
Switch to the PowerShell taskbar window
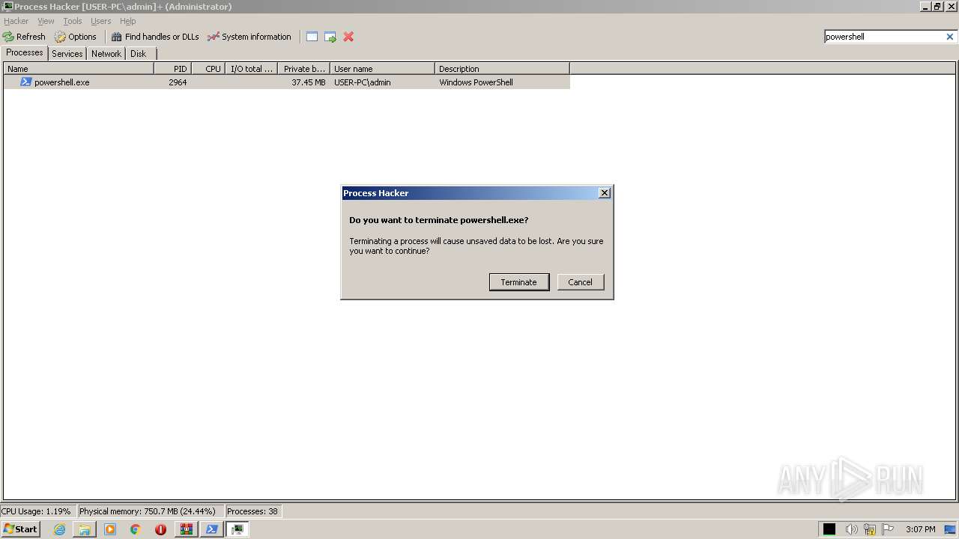[x=211, y=529]
